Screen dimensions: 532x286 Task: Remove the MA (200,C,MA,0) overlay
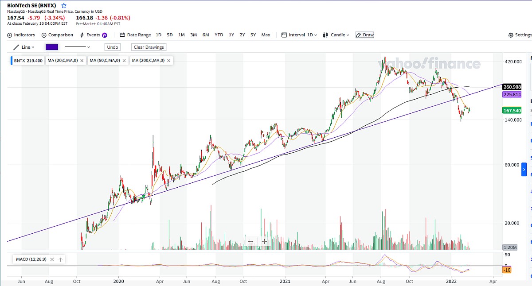click(168, 61)
